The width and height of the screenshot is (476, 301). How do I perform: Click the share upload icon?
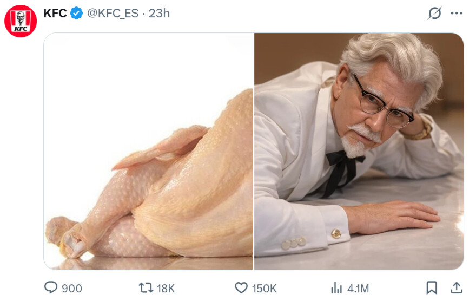(457, 287)
